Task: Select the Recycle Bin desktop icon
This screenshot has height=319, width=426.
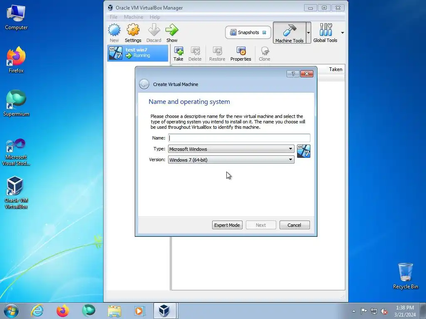Action: tap(405, 276)
